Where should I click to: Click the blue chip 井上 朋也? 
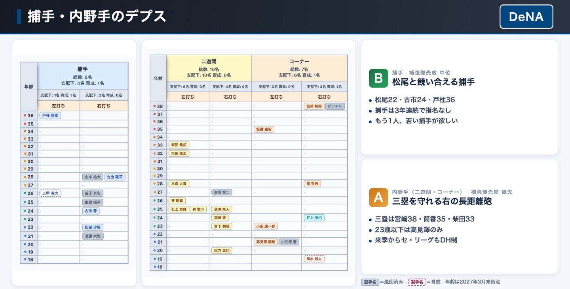coord(314,218)
